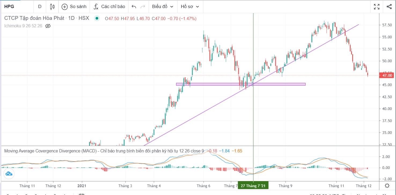
Task: Click the Ichimoku 9 26 52 26 legend
Action: pos(23,26)
